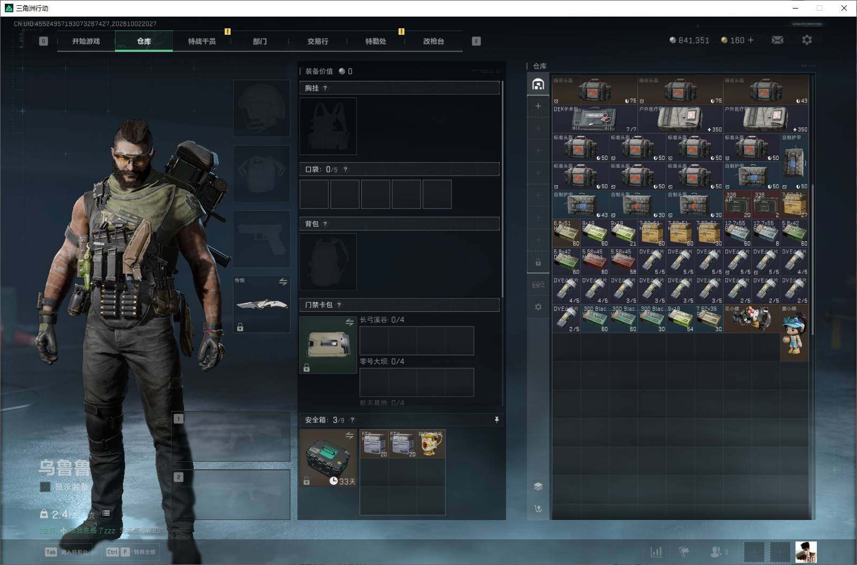The width and height of the screenshot is (857, 565).
Task: Open friends list icon showing 3
Action: (718, 552)
